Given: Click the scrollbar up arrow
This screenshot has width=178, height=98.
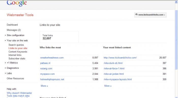Looking at the screenshot, I should 176,2.
